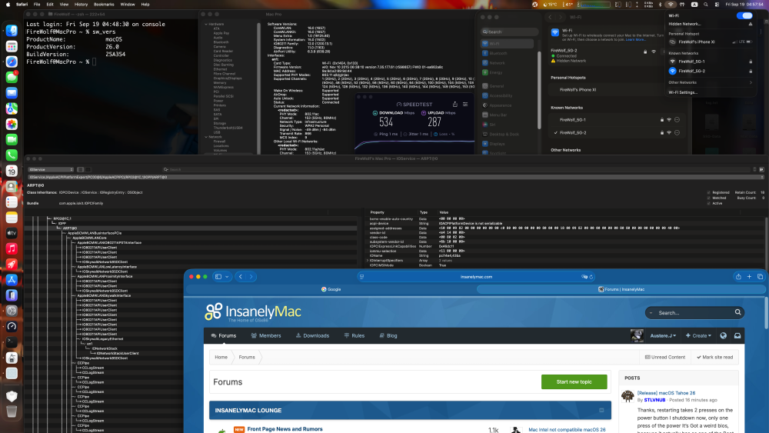
Task: Select Bluetooth in System Settings sidebar
Action: pyautogui.click(x=508, y=53)
